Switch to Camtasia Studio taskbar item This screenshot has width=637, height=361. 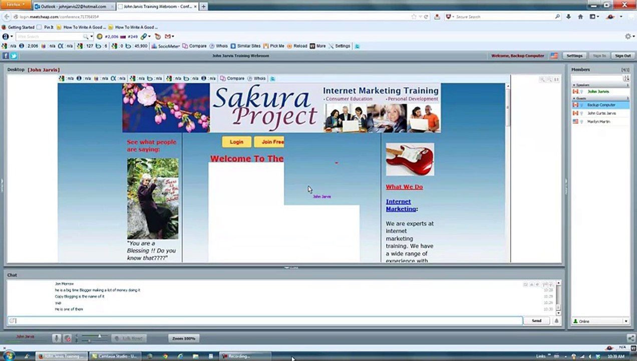(114, 356)
